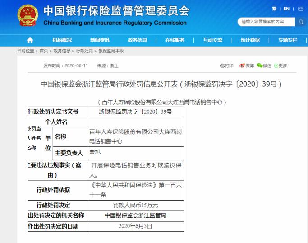Click cell 中国银保监会浙江监管局
Image resolution: width=308 pixels, height=243 pixels.
[x=135, y=215]
